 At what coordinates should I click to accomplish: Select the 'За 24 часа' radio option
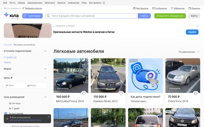pyautogui.click(x=6, y=103)
